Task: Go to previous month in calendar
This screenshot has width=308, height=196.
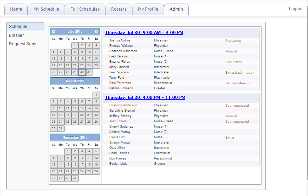Action: [x=54, y=32]
